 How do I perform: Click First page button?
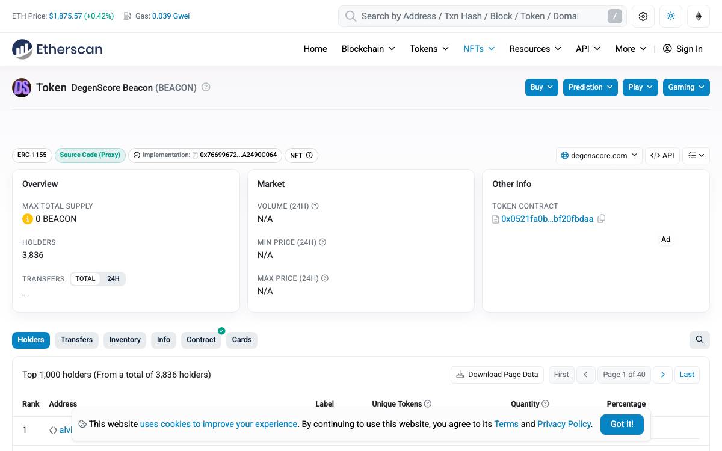tap(561, 375)
